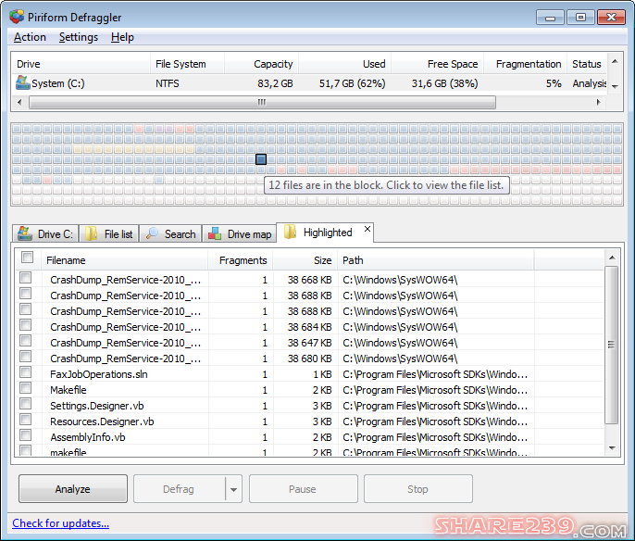Click the 12 files in the block tooltip
Screen dimensions: 635x541
[387, 185]
